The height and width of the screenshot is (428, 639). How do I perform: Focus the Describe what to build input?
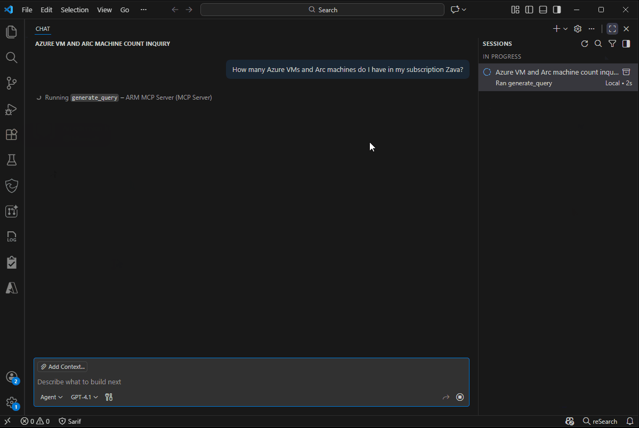coord(252,382)
